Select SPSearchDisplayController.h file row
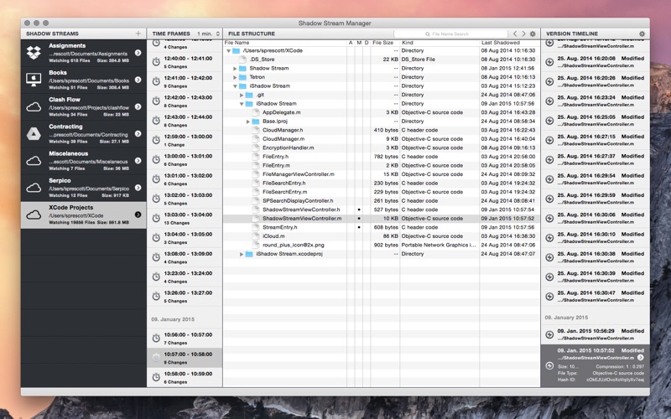This screenshot has height=419, width=671. point(382,201)
